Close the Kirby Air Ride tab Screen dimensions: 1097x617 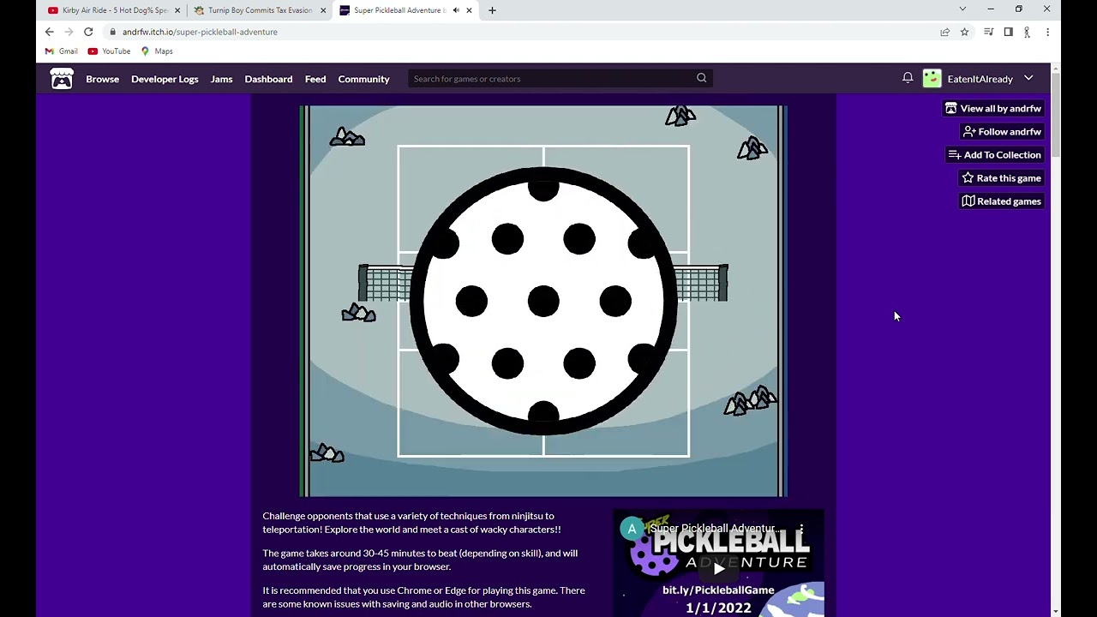pos(177,10)
